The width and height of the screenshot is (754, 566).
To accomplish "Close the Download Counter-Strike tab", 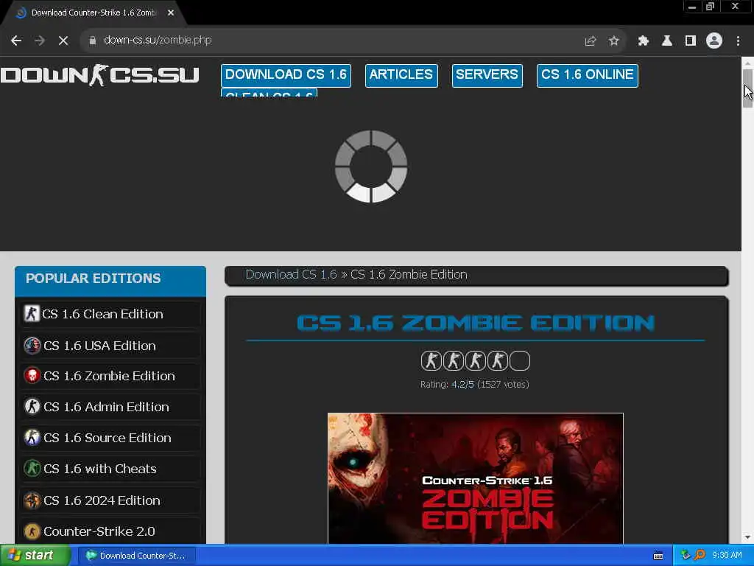I will point(171,13).
